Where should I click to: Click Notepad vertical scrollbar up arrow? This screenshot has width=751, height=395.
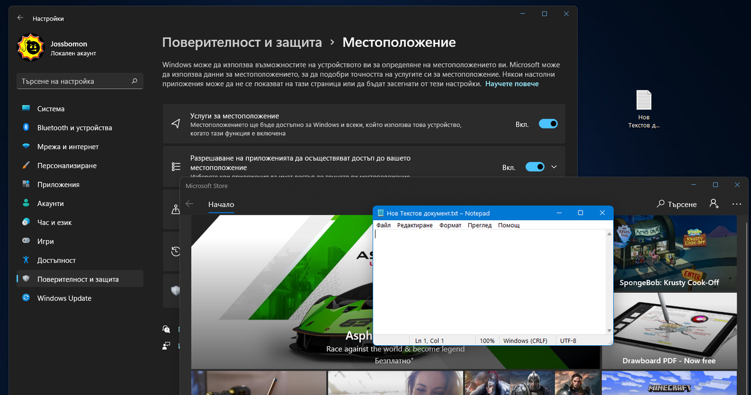[x=610, y=234]
